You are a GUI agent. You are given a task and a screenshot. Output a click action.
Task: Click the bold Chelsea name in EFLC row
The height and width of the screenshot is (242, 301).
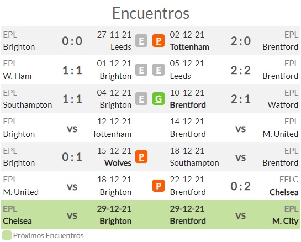284,192
